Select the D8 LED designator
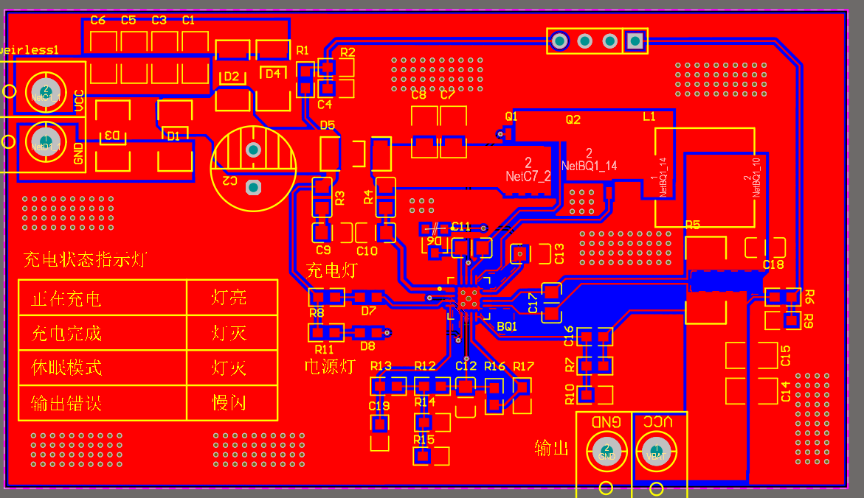The height and width of the screenshot is (498, 864). click(367, 346)
